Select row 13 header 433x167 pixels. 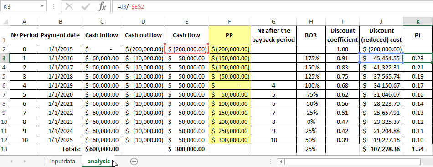(5, 149)
